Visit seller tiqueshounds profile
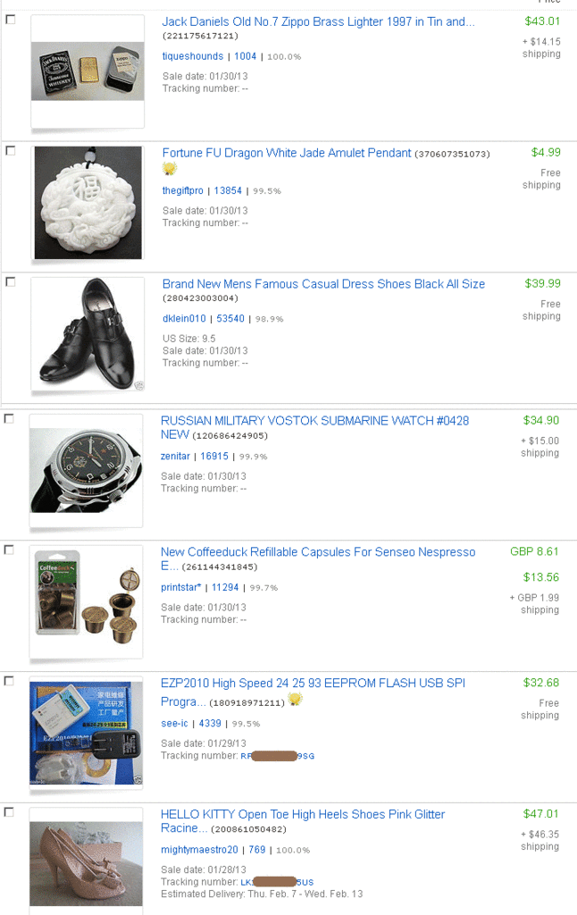The height and width of the screenshot is (915, 577). tap(193, 56)
